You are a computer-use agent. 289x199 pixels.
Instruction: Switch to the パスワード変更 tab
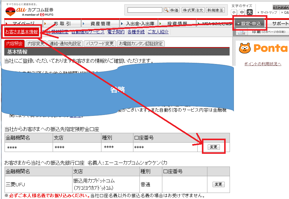[100, 44]
